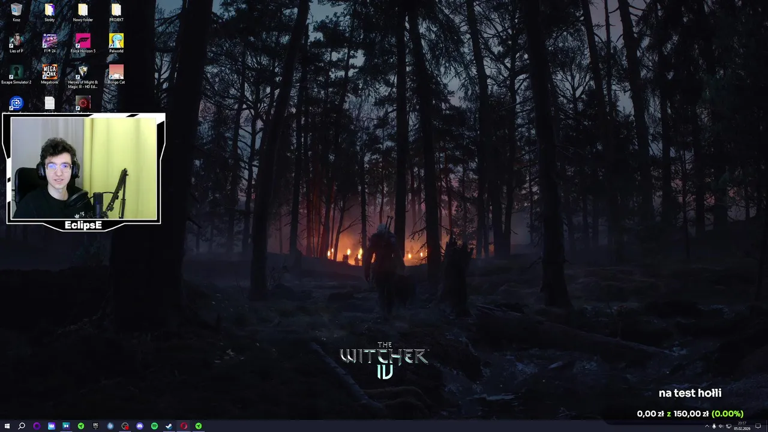Select Heroes of Might & Magic III shortcut
Viewport: 768px width, 432px height.
point(83,77)
